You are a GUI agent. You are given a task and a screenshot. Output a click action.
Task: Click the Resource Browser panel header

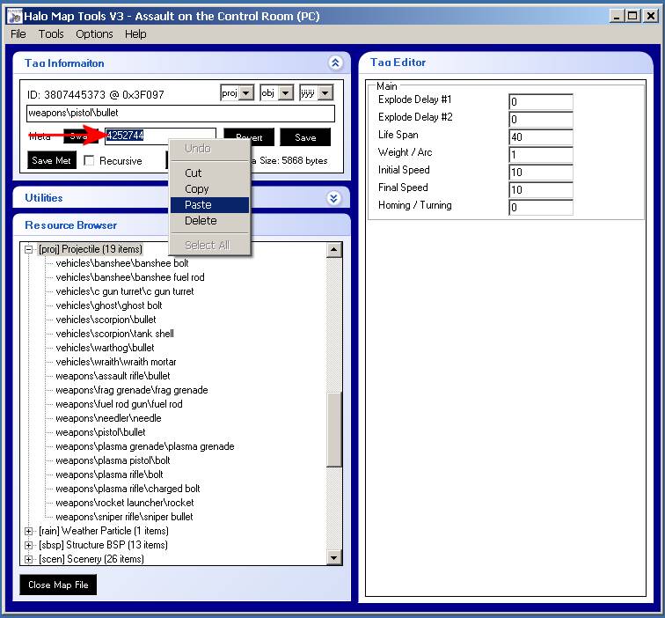point(181,225)
